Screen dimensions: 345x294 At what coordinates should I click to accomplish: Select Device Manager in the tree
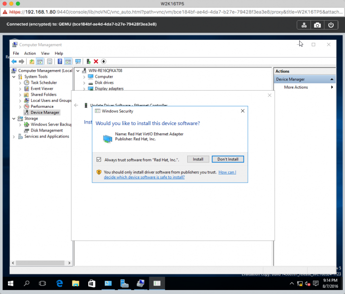45,113
